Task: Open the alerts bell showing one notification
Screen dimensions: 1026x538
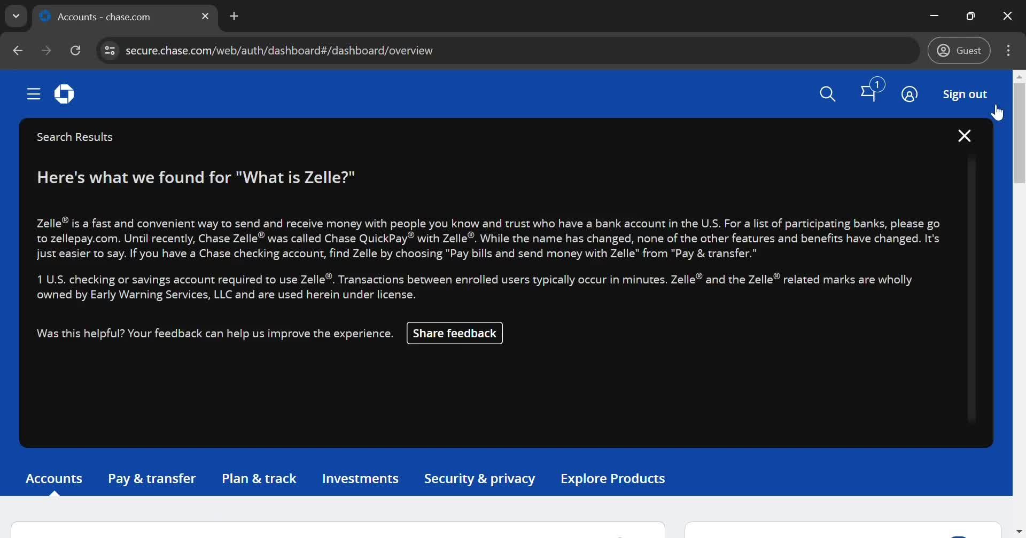Action: 869,94
